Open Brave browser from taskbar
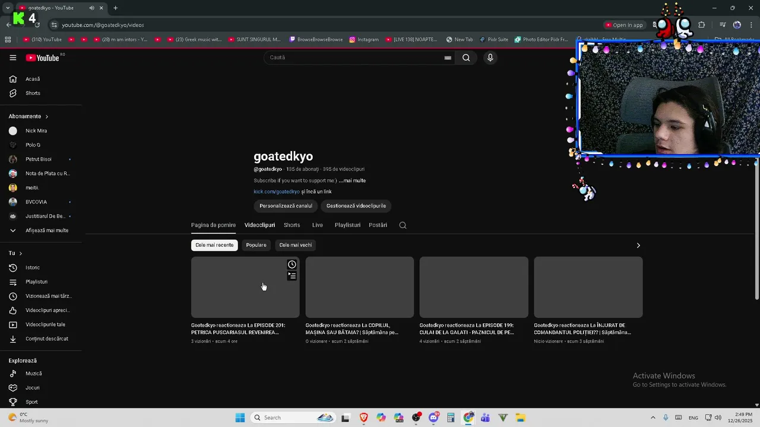This screenshot has height=427, width=760. tap(363, 418)
